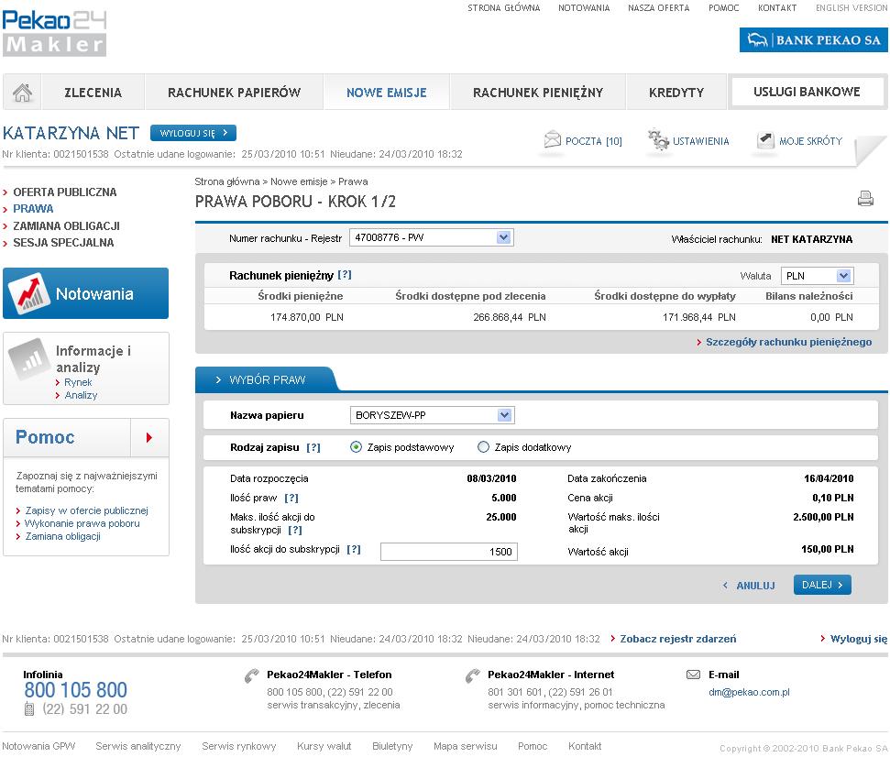Open Wykonanie prawa poboru help link
The width and height of the screenshot is (890, 757).
click(x=82, y=523)
